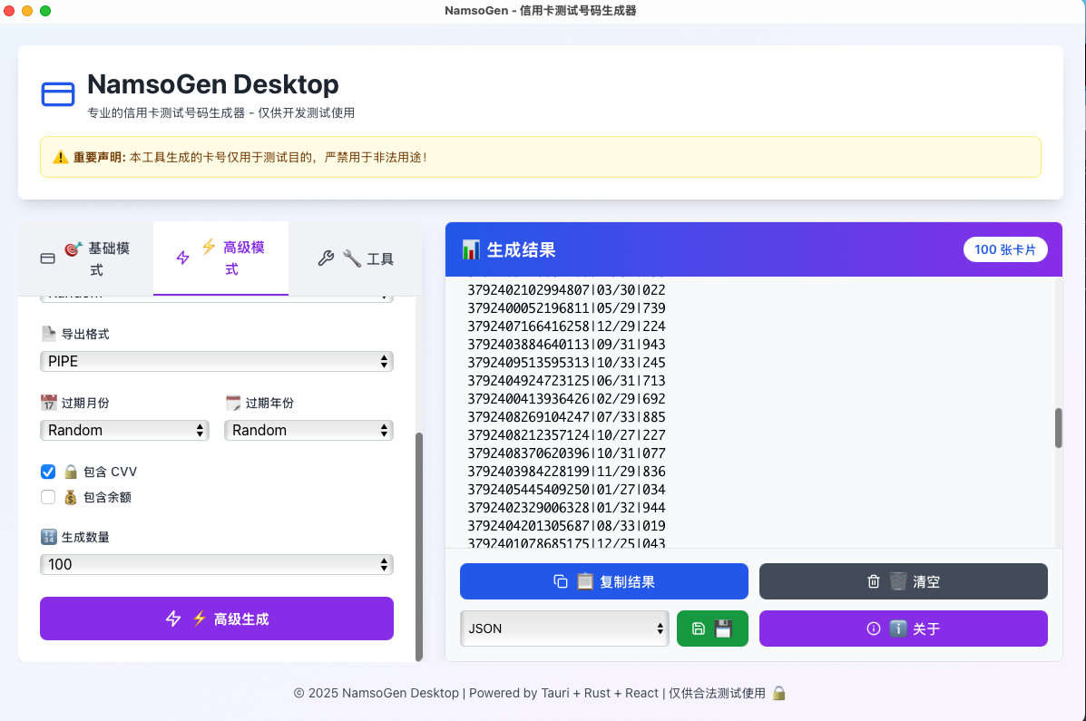Open the 生成数量 dropdown showing 100

pyautogui.click(x=217, y=564)
